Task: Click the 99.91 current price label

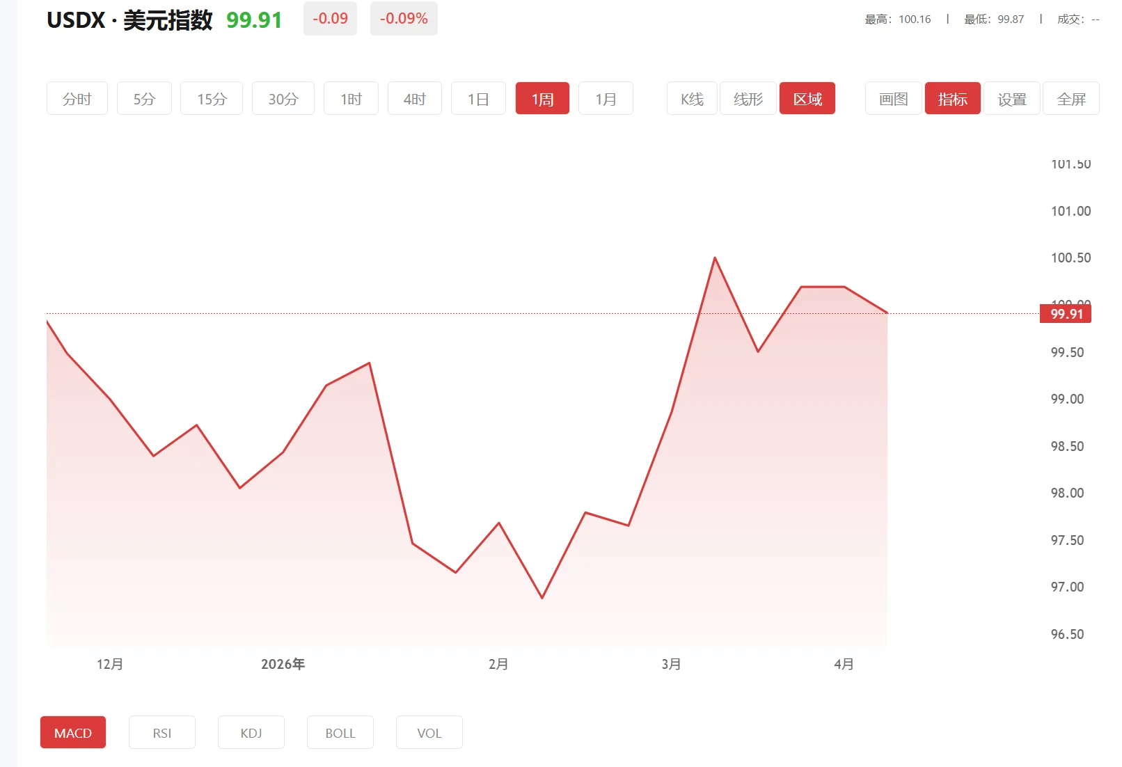Action: pos(1066,313)
